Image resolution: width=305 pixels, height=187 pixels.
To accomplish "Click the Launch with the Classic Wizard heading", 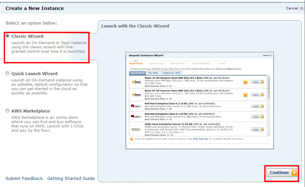I will tap(135, 26).
